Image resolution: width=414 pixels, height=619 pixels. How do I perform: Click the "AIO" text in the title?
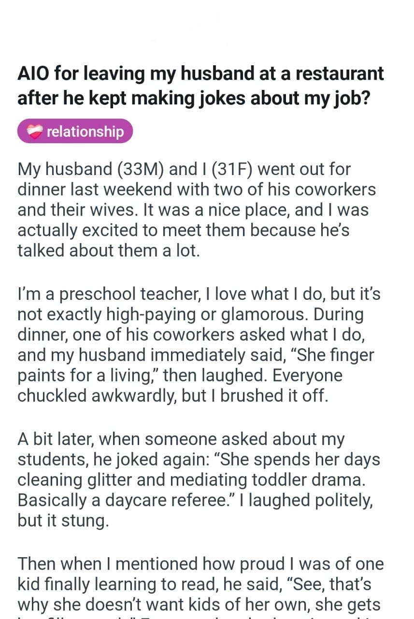pos(33,74)
